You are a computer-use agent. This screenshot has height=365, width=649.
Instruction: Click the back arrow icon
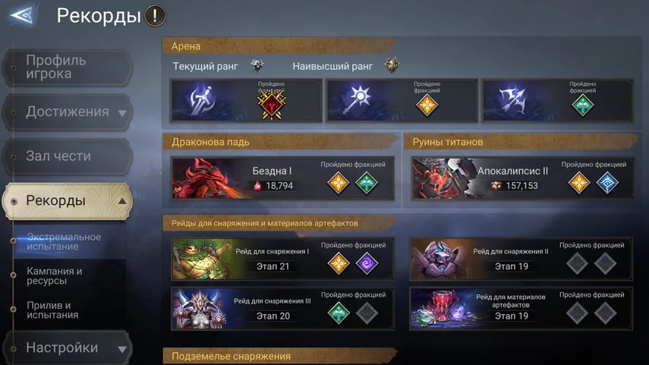[x=22, y=15]
